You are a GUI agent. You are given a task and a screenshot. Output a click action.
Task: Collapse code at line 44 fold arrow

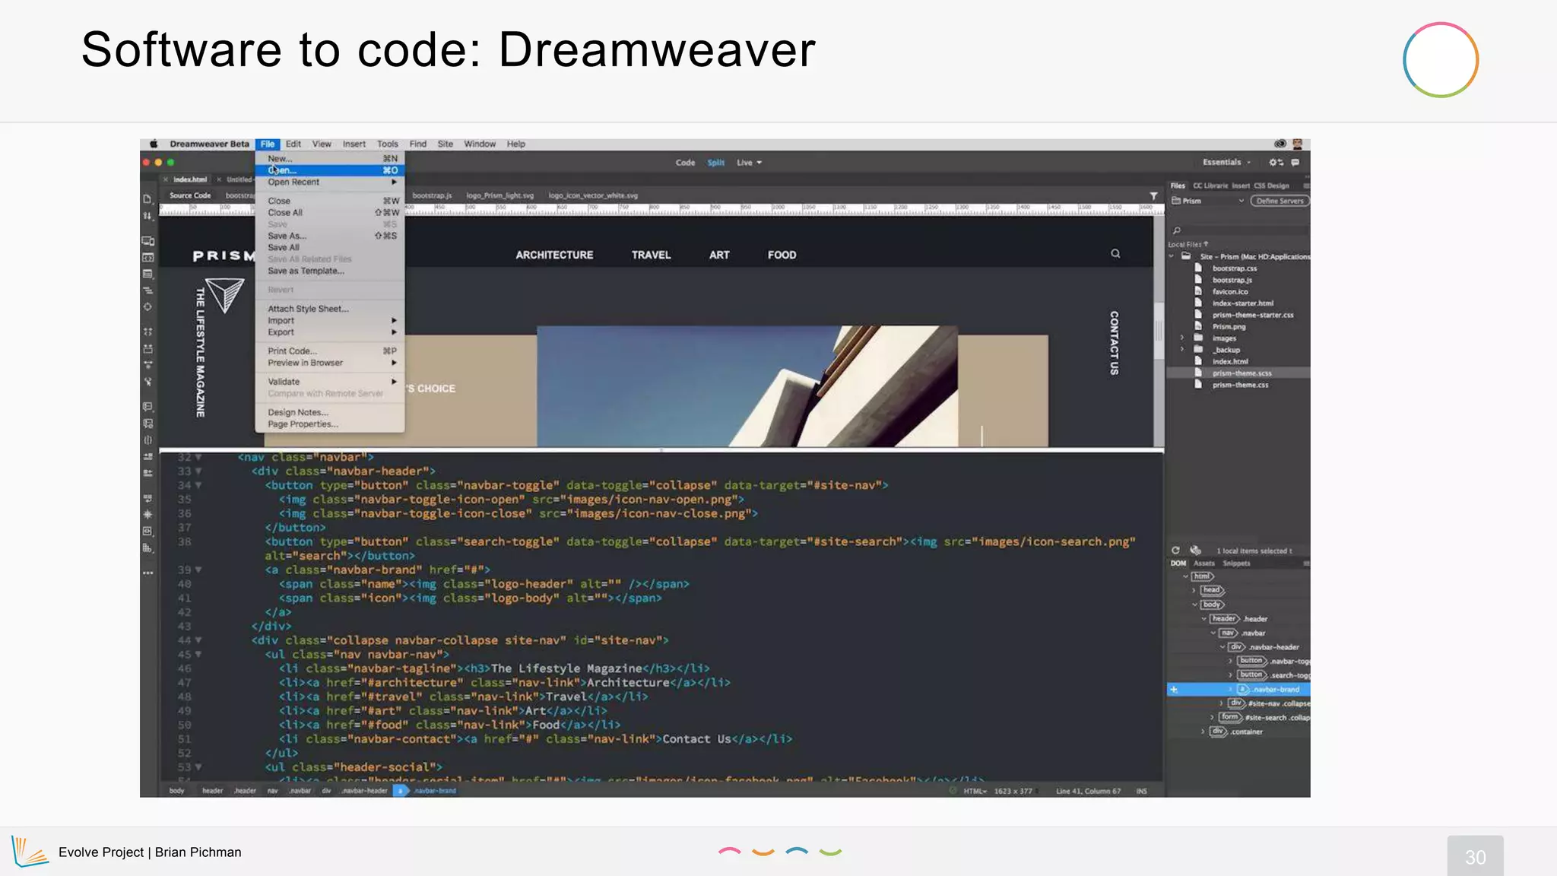198,640
